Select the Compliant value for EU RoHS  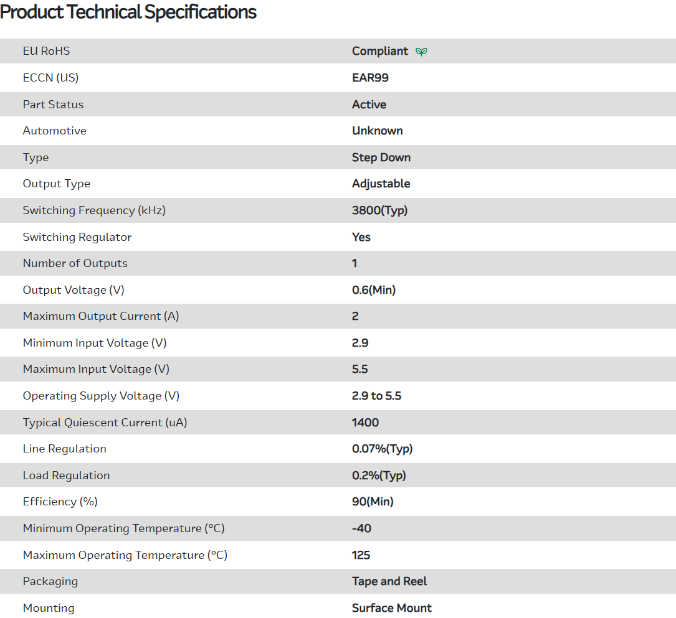click(379, 51)
